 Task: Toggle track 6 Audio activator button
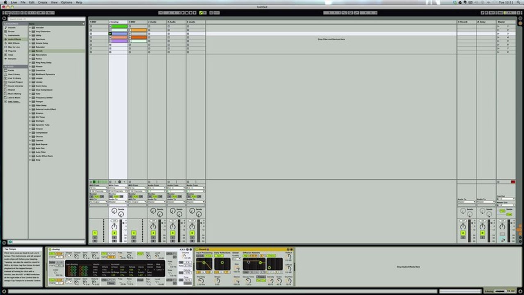[x=192, y=233]
